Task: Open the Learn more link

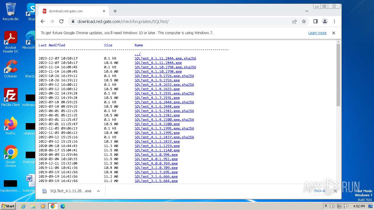Action: 317,33
